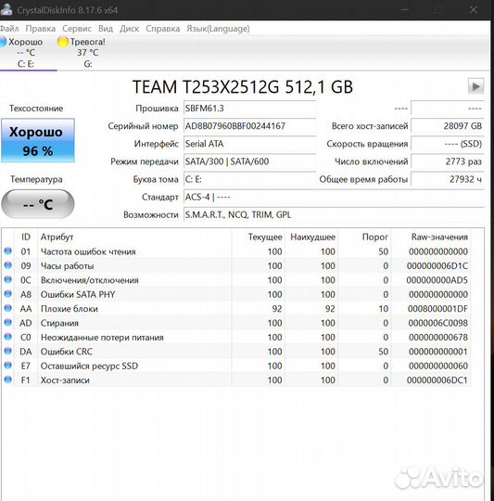Close the CrystalDiskInfo window
Screen dimensions: 494x501
tap(474, 9)
